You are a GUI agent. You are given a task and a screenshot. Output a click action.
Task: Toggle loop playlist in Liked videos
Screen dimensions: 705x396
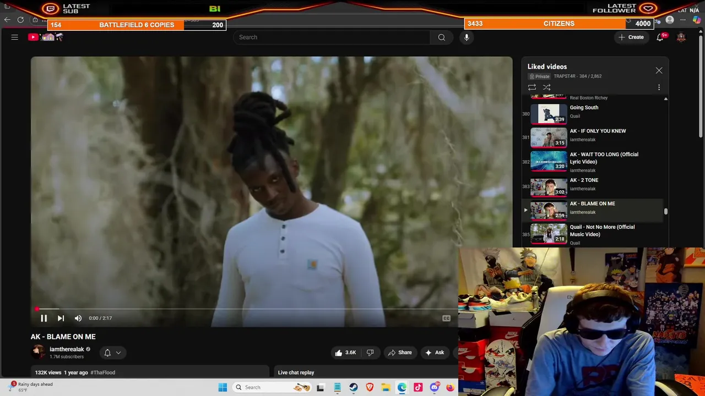pyautogui.click(x=532, y=87)
